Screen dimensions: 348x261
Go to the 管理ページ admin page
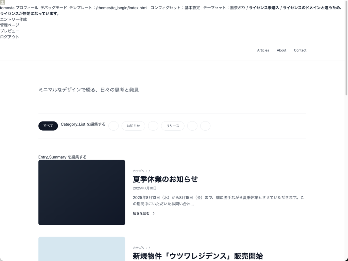[x=10, y=25]
